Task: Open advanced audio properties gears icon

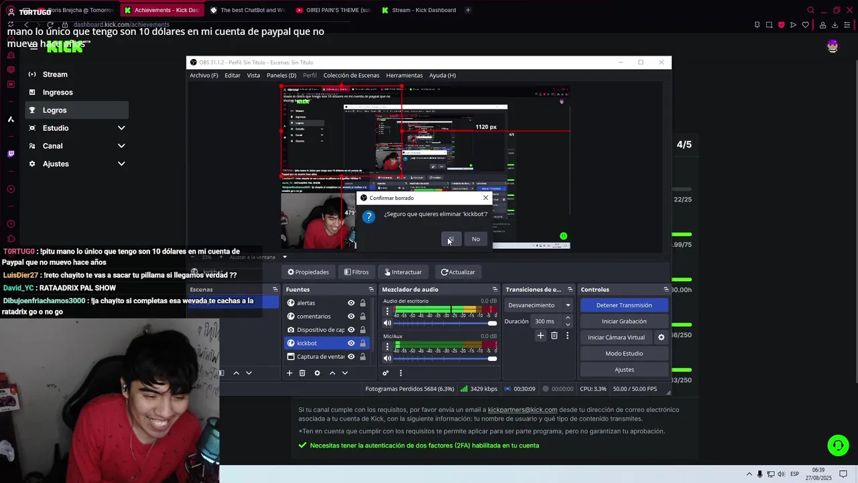Action: point(385,373)
